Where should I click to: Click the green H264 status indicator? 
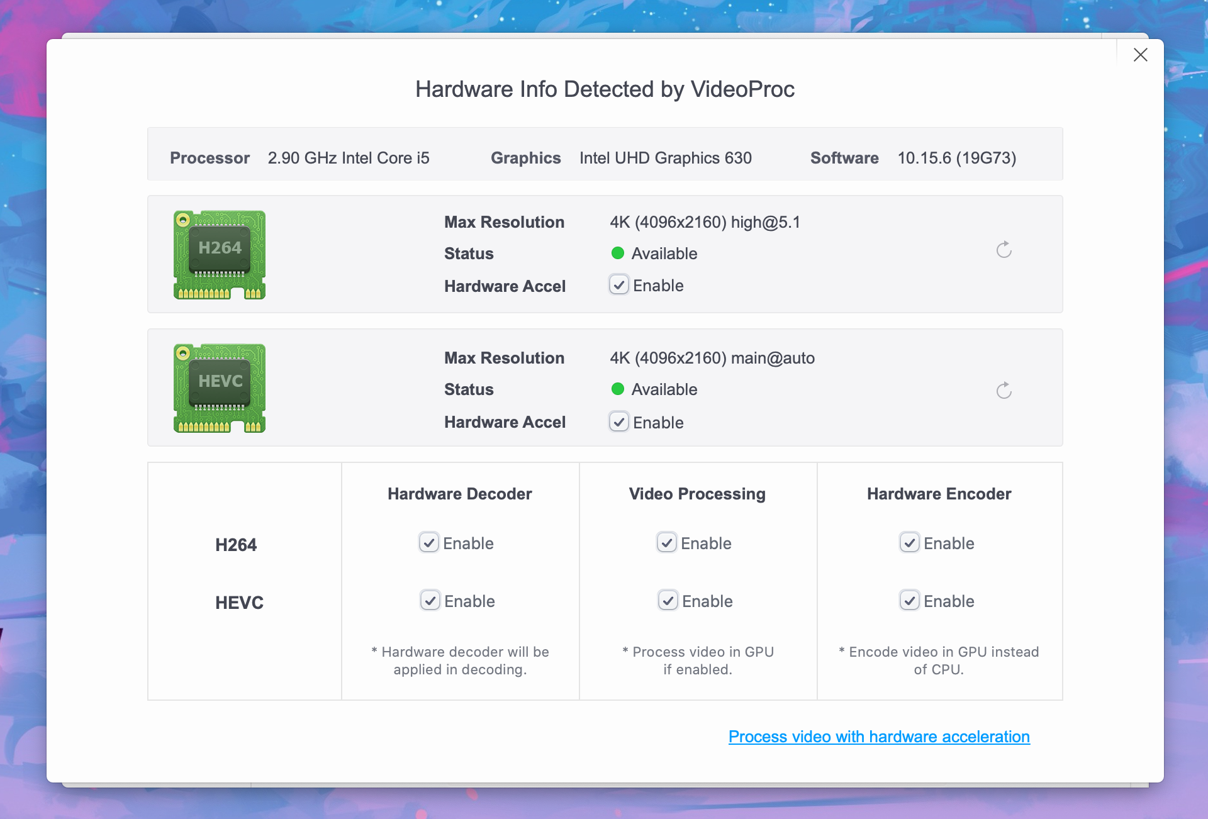618,253
